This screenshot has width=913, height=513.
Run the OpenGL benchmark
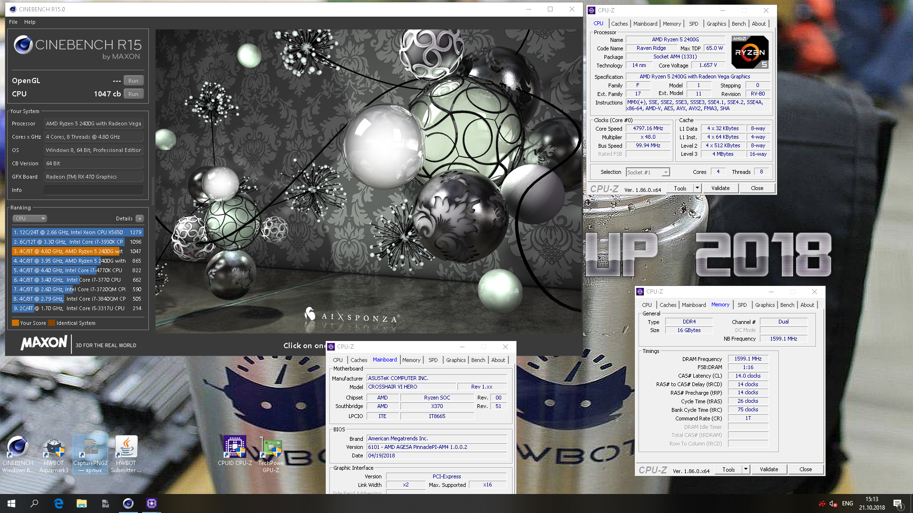133,81
